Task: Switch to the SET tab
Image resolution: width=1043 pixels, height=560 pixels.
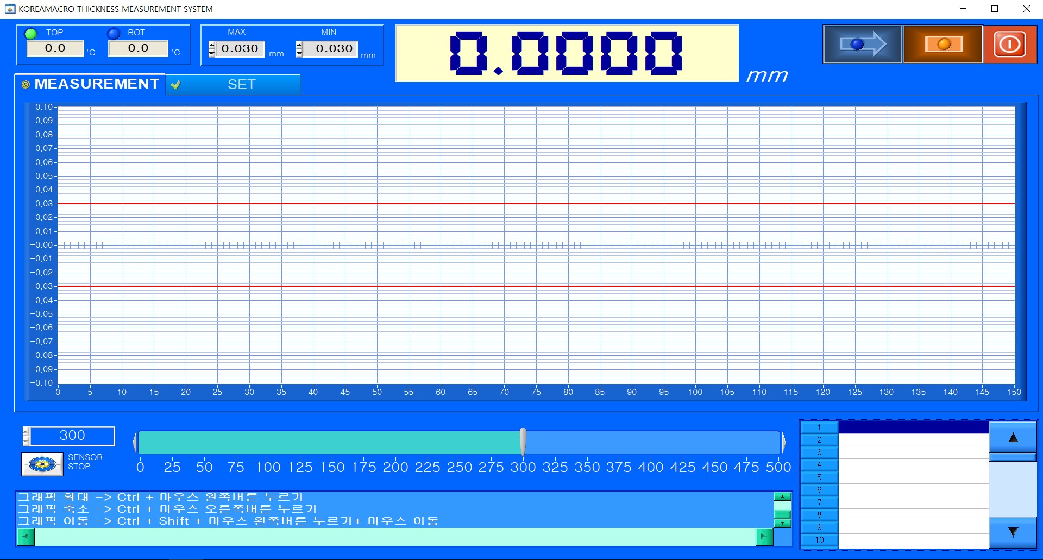Action: (234, 85)
